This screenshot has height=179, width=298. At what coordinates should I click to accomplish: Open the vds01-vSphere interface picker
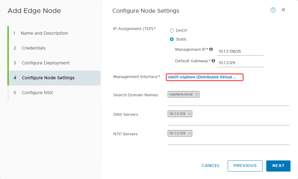point(204,77)
